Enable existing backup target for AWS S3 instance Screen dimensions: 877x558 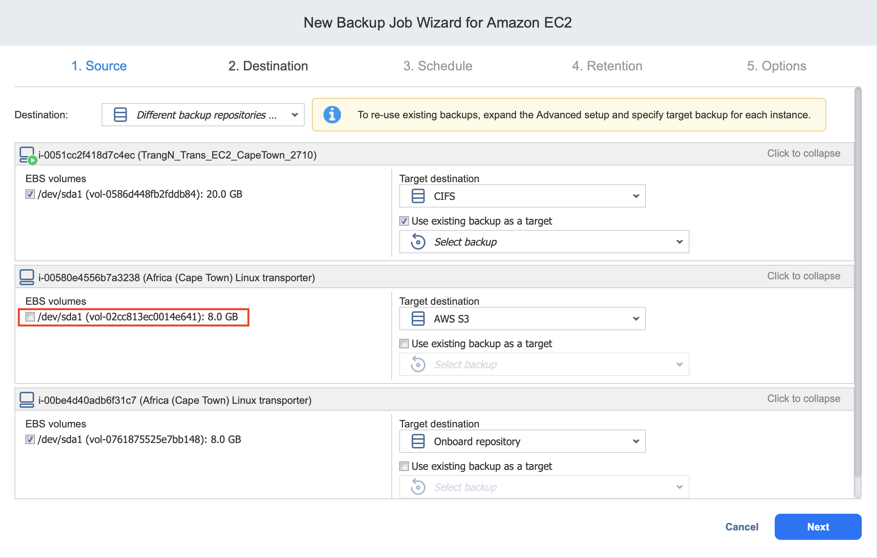[x=404, y=344]
